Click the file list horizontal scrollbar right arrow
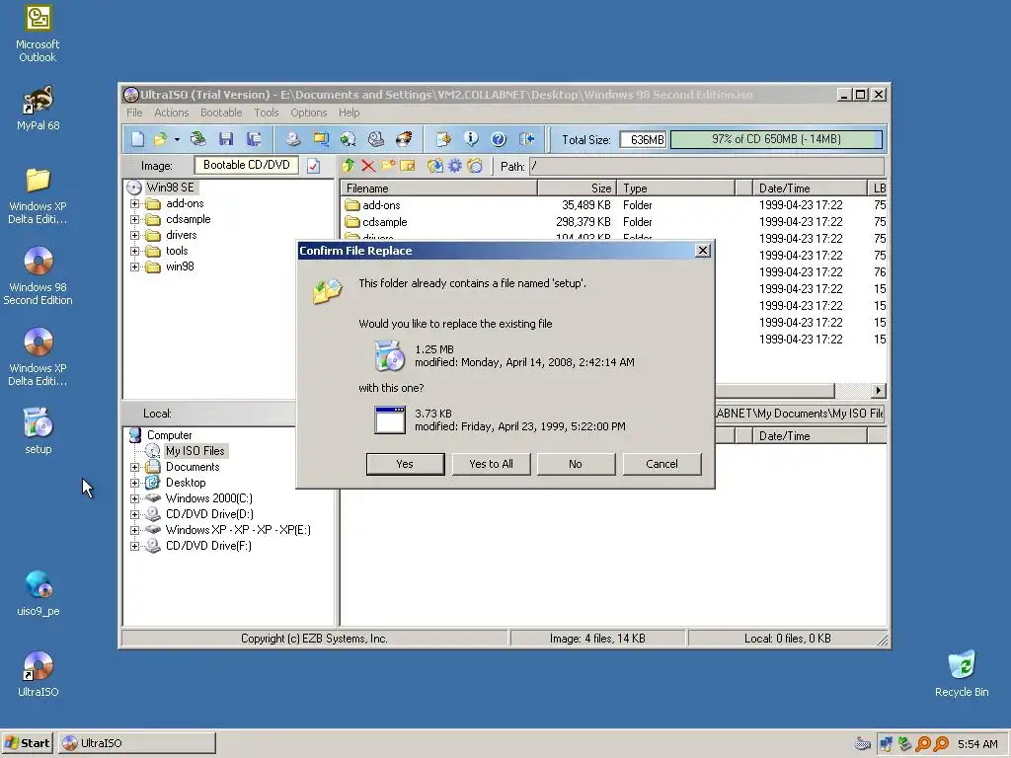The height and width of the screenshot is (758, 1011). (878, 391)
